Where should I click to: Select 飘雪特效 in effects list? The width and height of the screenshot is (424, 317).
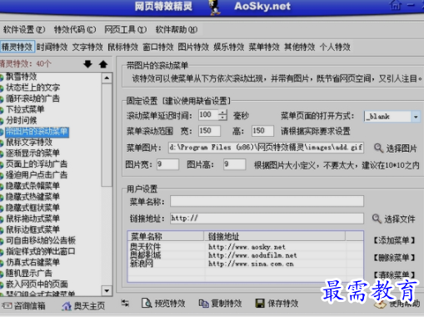click(22, 76)
